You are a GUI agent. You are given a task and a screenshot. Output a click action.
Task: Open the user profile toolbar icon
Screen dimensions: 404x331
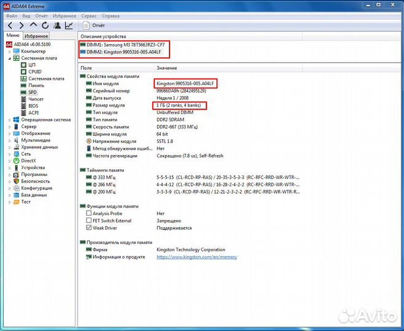[x=57, y=25]
